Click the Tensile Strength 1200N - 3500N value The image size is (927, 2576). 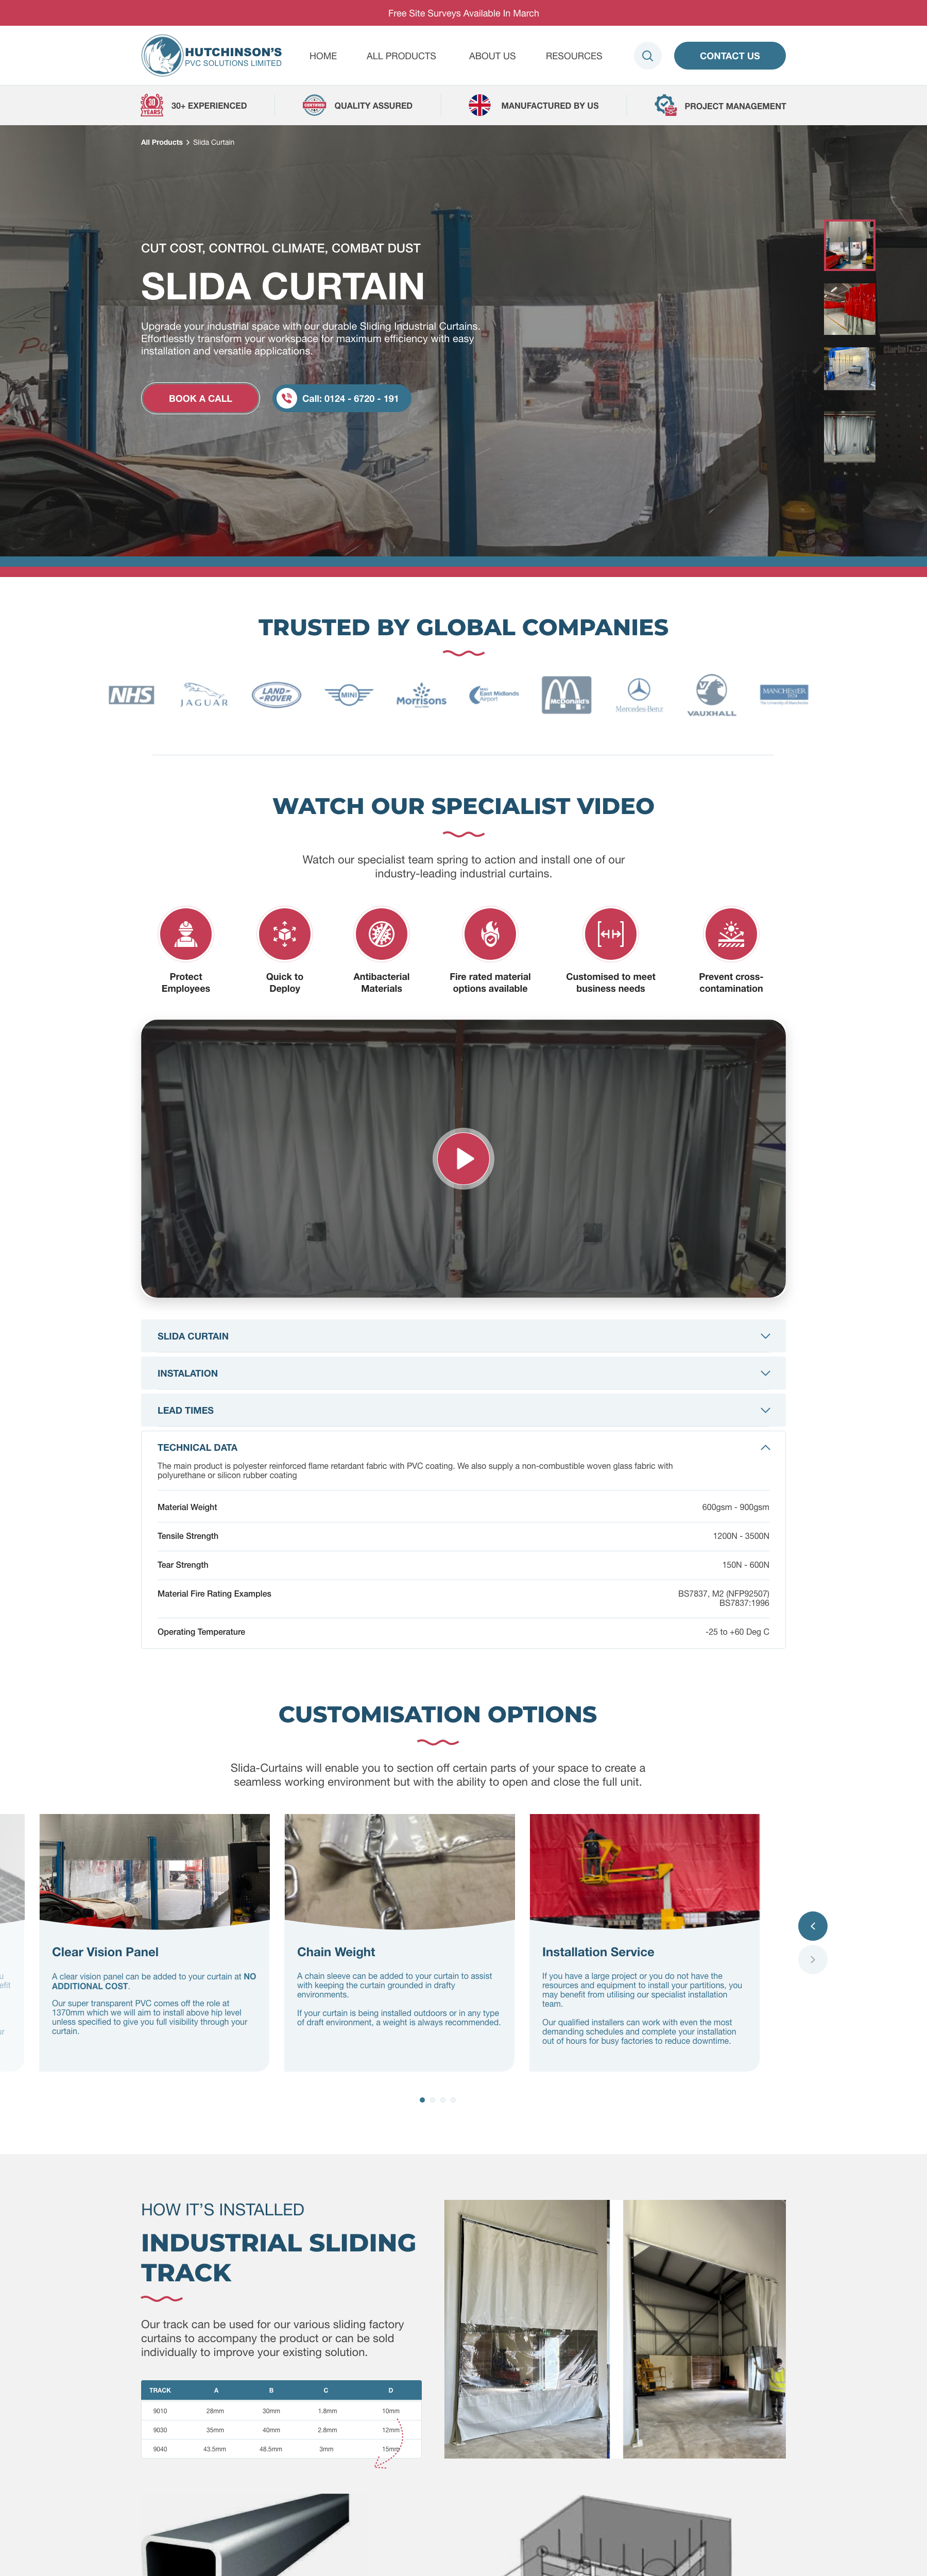pos(741,1536)
